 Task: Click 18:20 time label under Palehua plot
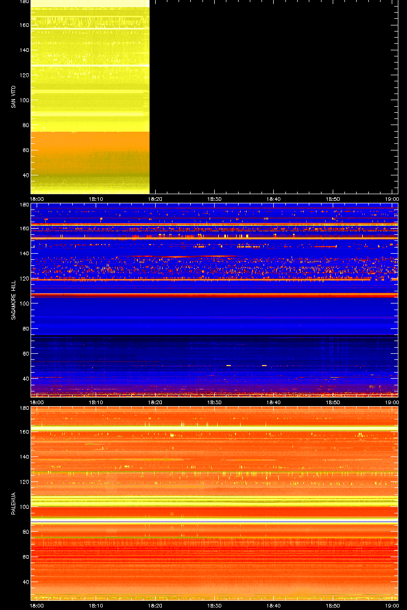pos(155,605)
